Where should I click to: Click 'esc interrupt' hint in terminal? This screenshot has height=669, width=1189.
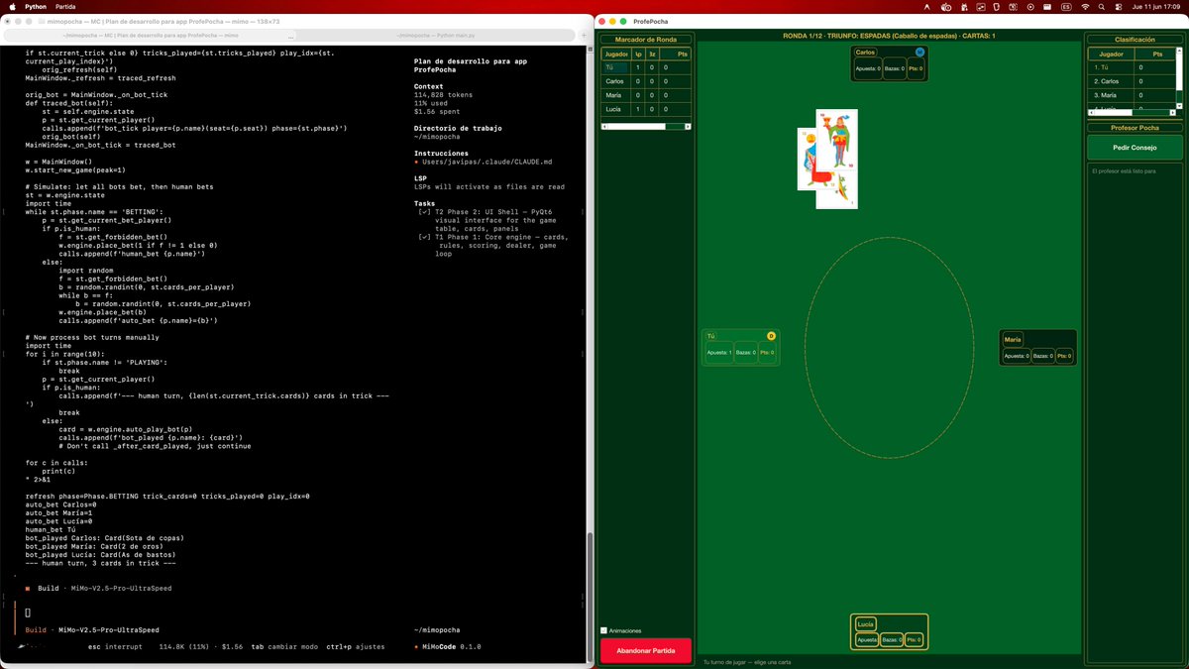point(115,646)
